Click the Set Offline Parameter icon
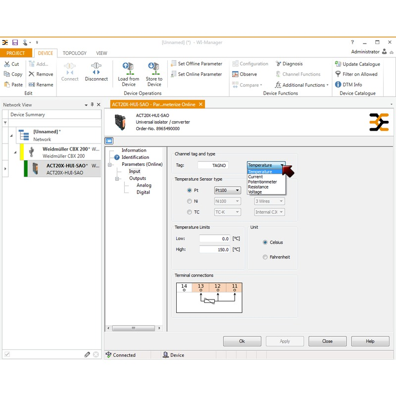 174,63
